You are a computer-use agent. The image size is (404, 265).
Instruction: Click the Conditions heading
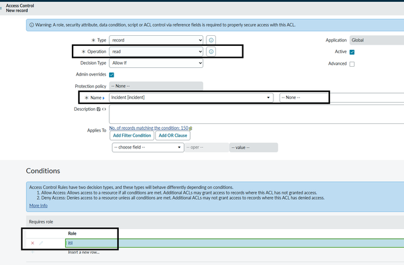[43, 171]
